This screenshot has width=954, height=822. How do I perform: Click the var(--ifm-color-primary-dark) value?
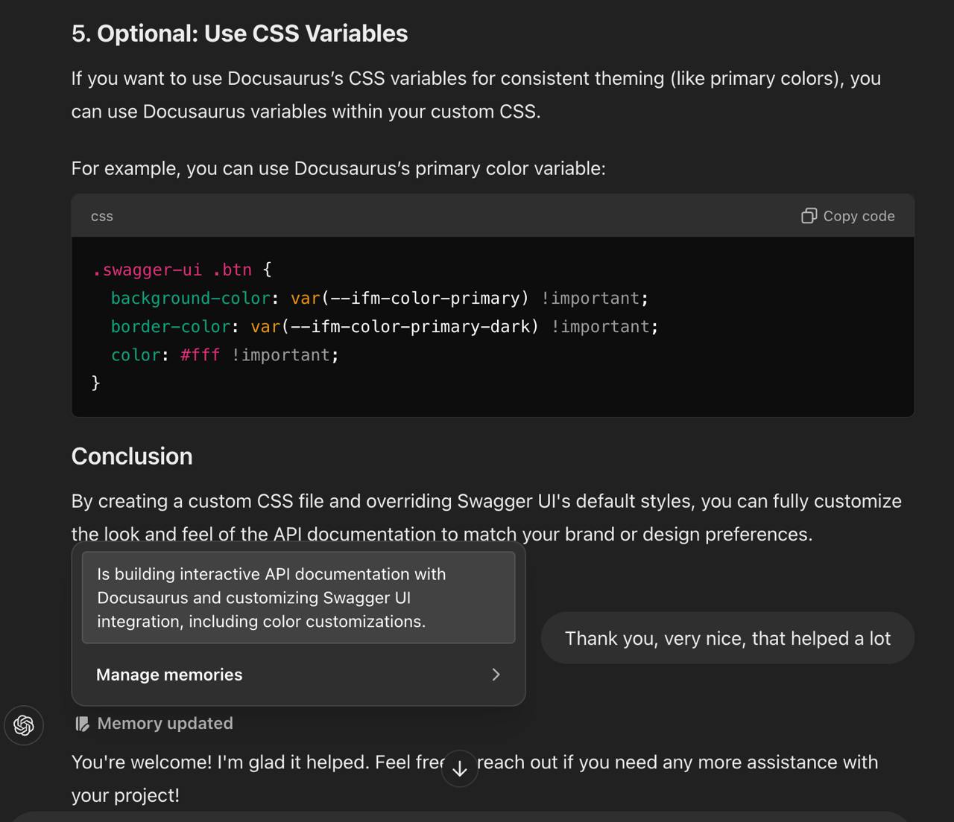[x=394, y=327]
